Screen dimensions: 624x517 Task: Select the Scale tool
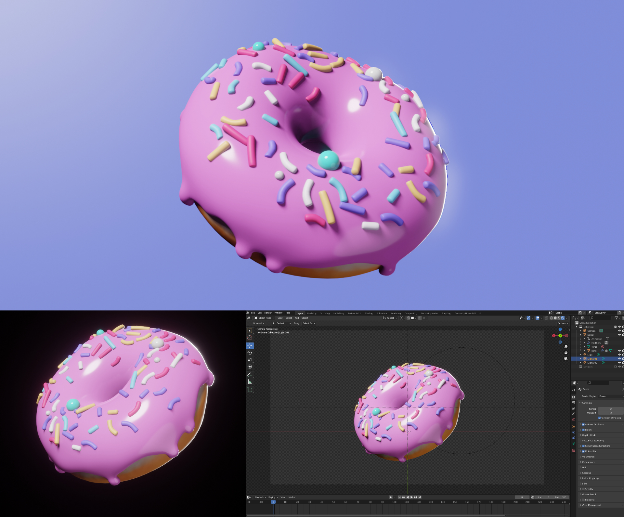(x=250, y=360)
